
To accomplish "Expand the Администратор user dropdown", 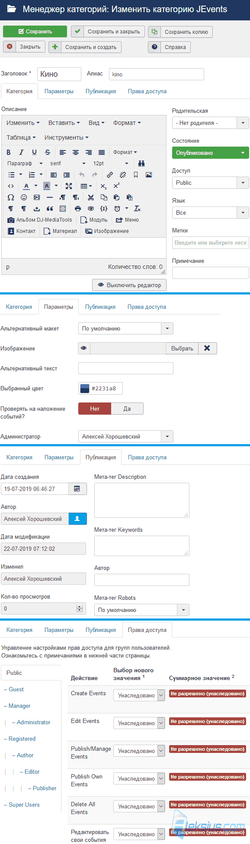I will point(126,436).
